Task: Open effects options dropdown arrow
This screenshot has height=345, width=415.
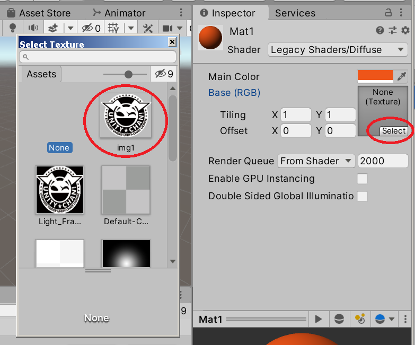Action: pos(70,28)
